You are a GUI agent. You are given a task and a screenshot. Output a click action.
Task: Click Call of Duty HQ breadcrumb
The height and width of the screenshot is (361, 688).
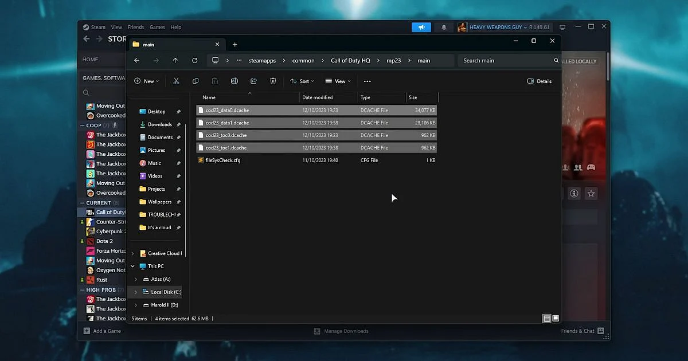(350, 60)
